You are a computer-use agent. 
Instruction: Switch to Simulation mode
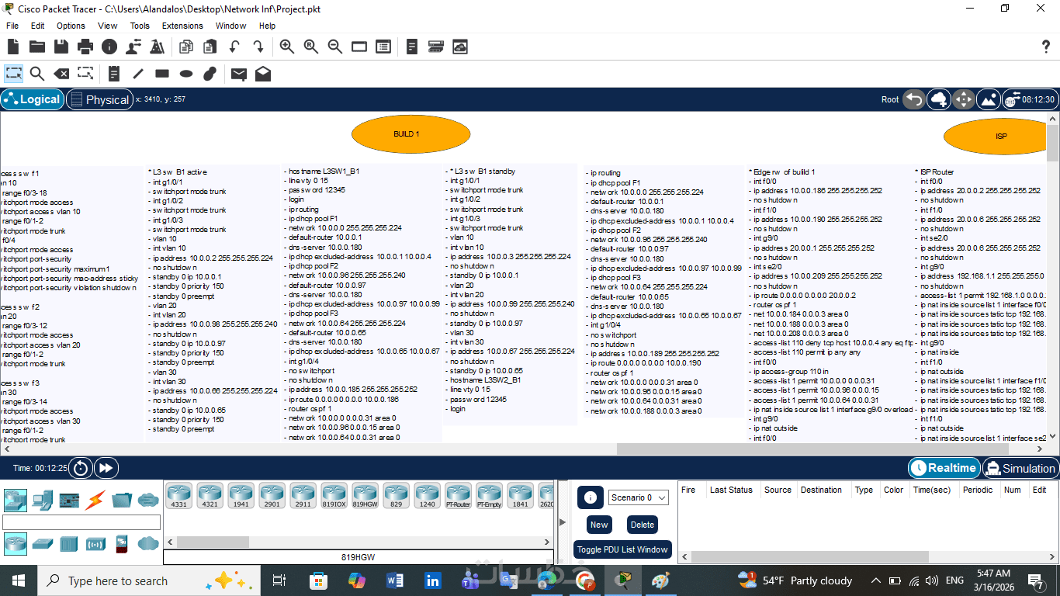coord(1020,468)
